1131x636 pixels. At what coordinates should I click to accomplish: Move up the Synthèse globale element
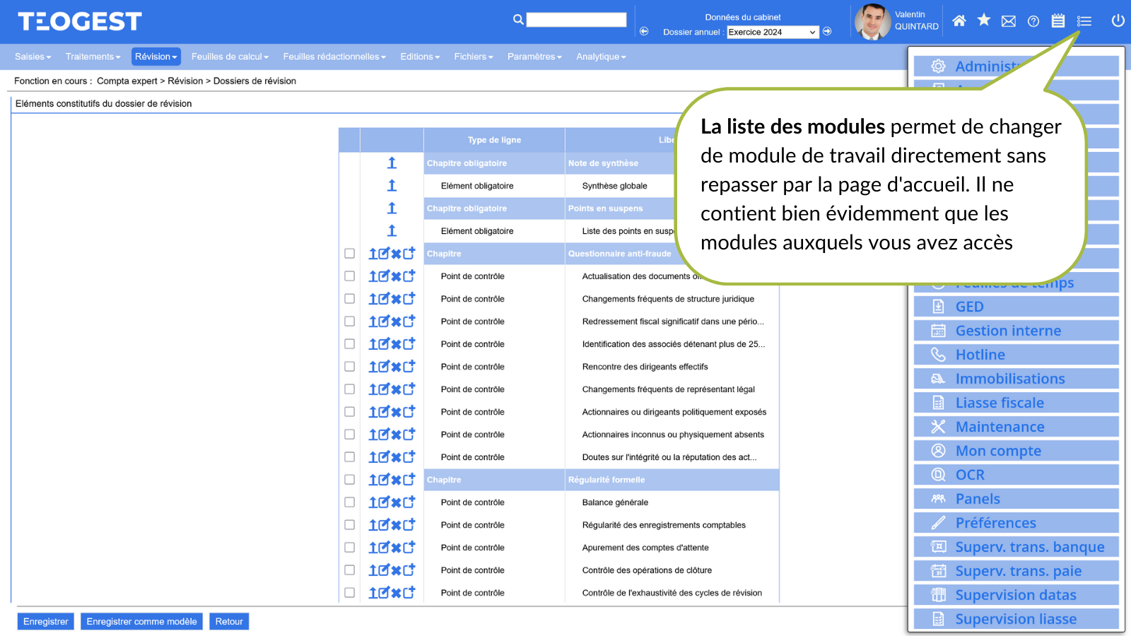[392, 186]
